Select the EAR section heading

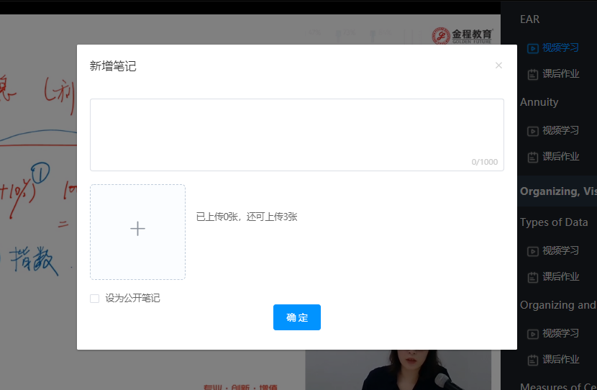point(529,19)
